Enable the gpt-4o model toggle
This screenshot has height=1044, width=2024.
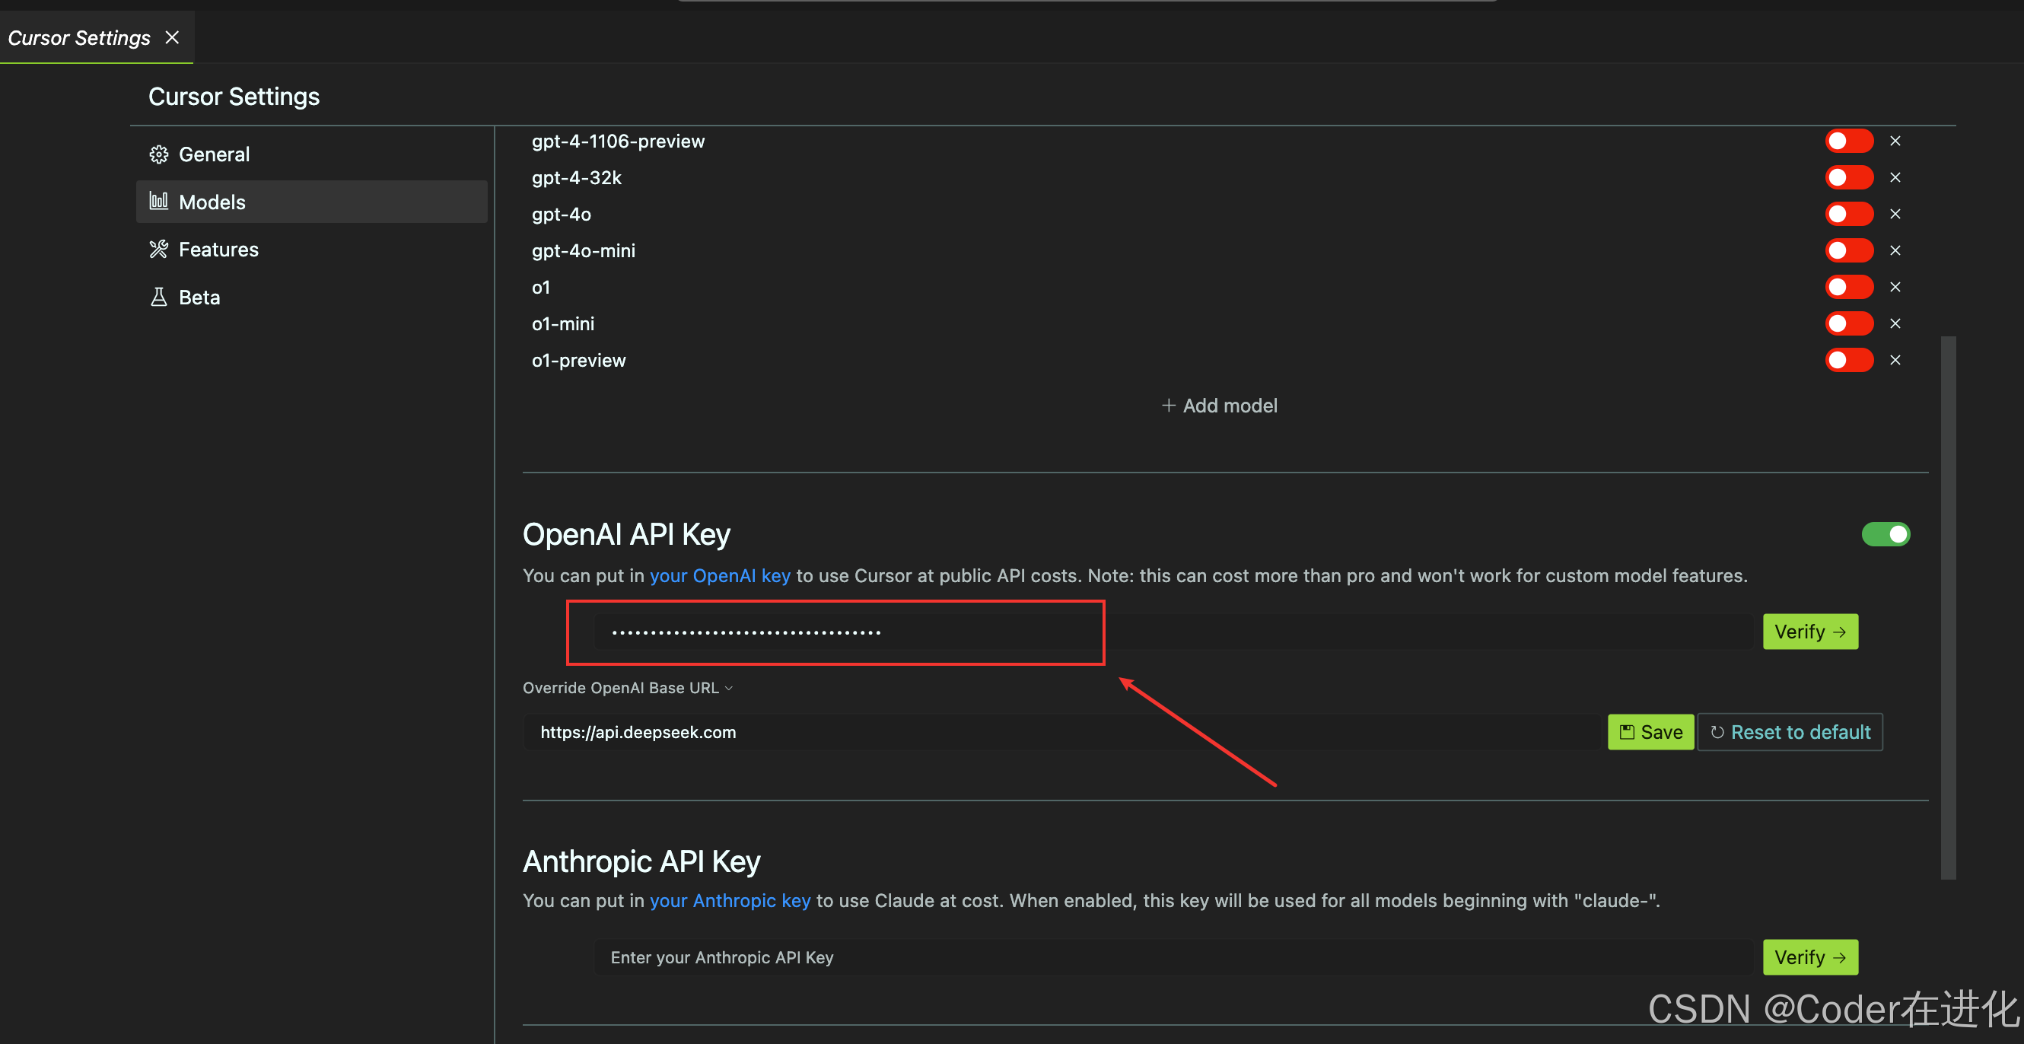click(1848, 214)
